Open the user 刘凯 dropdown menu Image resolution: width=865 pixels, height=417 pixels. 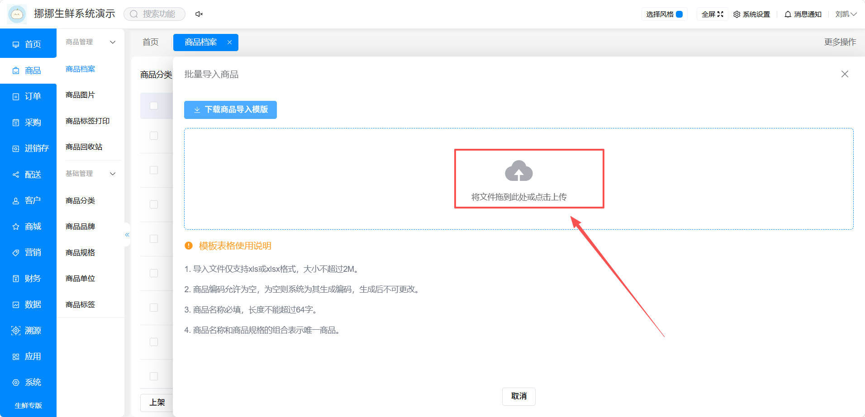[x=846, y=14]
